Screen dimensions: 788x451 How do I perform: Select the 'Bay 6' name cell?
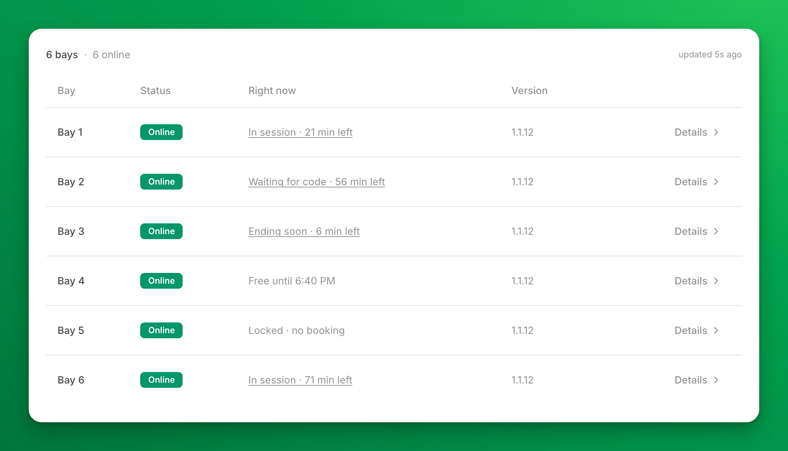pos(71,380)
